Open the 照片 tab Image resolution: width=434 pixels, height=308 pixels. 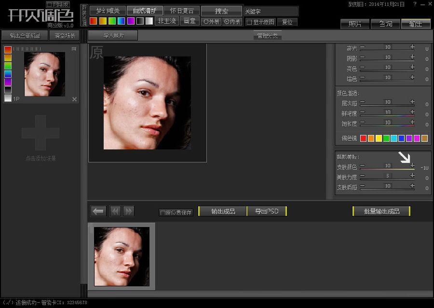click(x=354, y=24)
